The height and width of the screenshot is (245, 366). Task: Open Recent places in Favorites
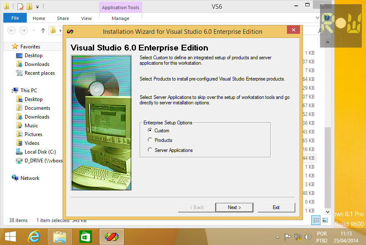point(40,73)
